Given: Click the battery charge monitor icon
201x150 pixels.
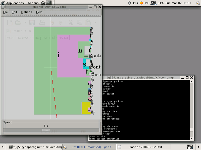Looking at the screenshot, I should click(129, 3).
